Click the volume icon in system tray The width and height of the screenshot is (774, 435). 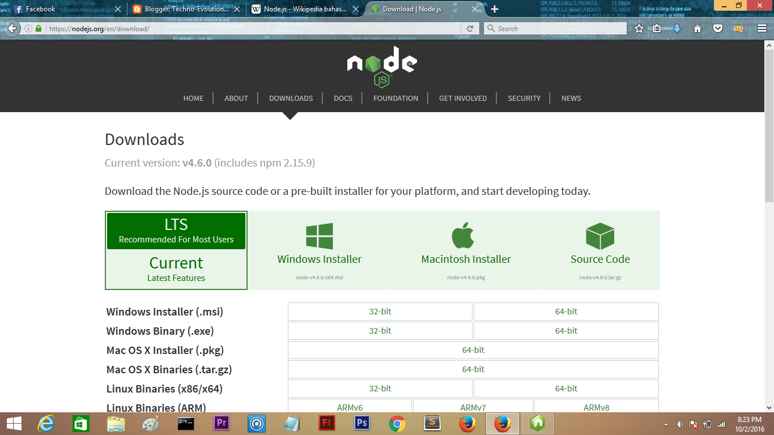(679, 424)
